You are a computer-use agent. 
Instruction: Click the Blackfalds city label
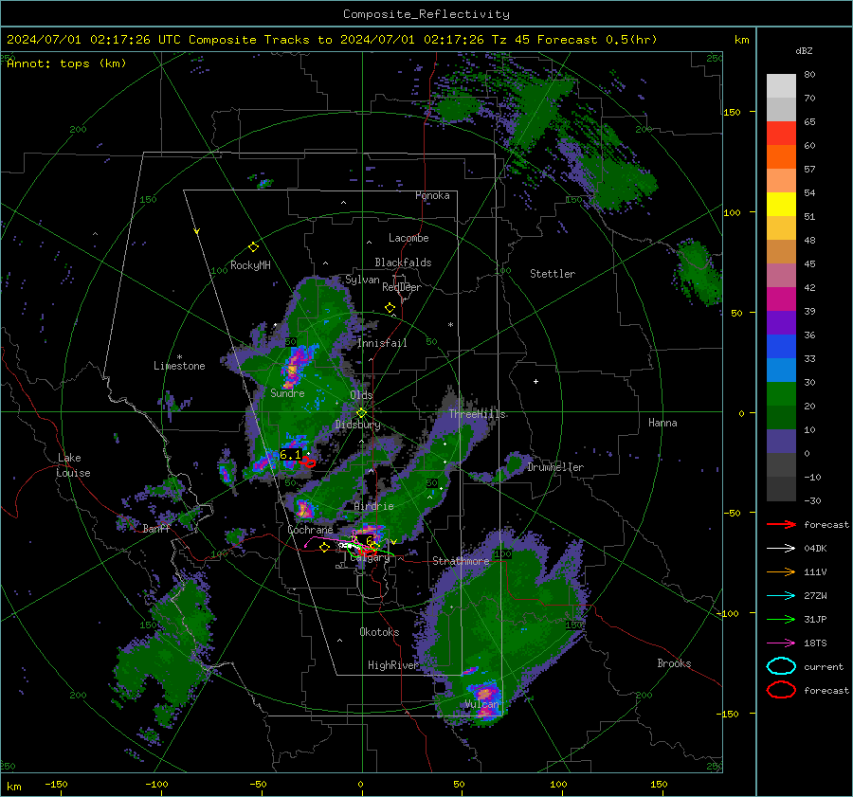point(403,263)
